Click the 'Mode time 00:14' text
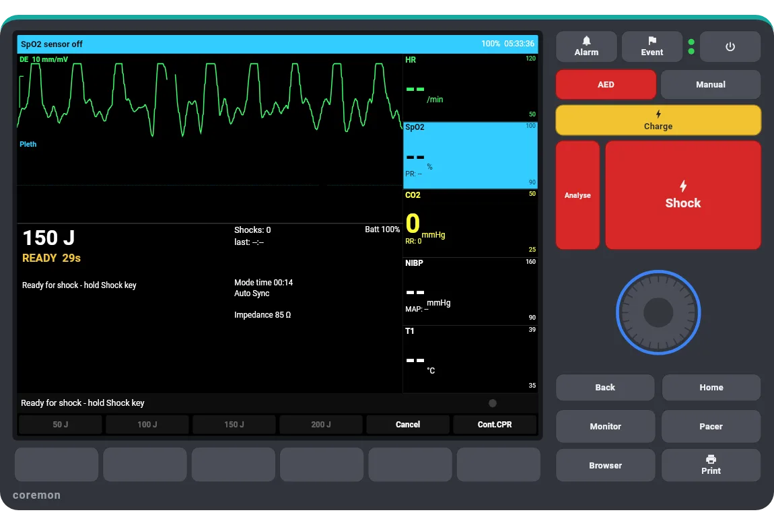774x525 pixels. [263, 282]
